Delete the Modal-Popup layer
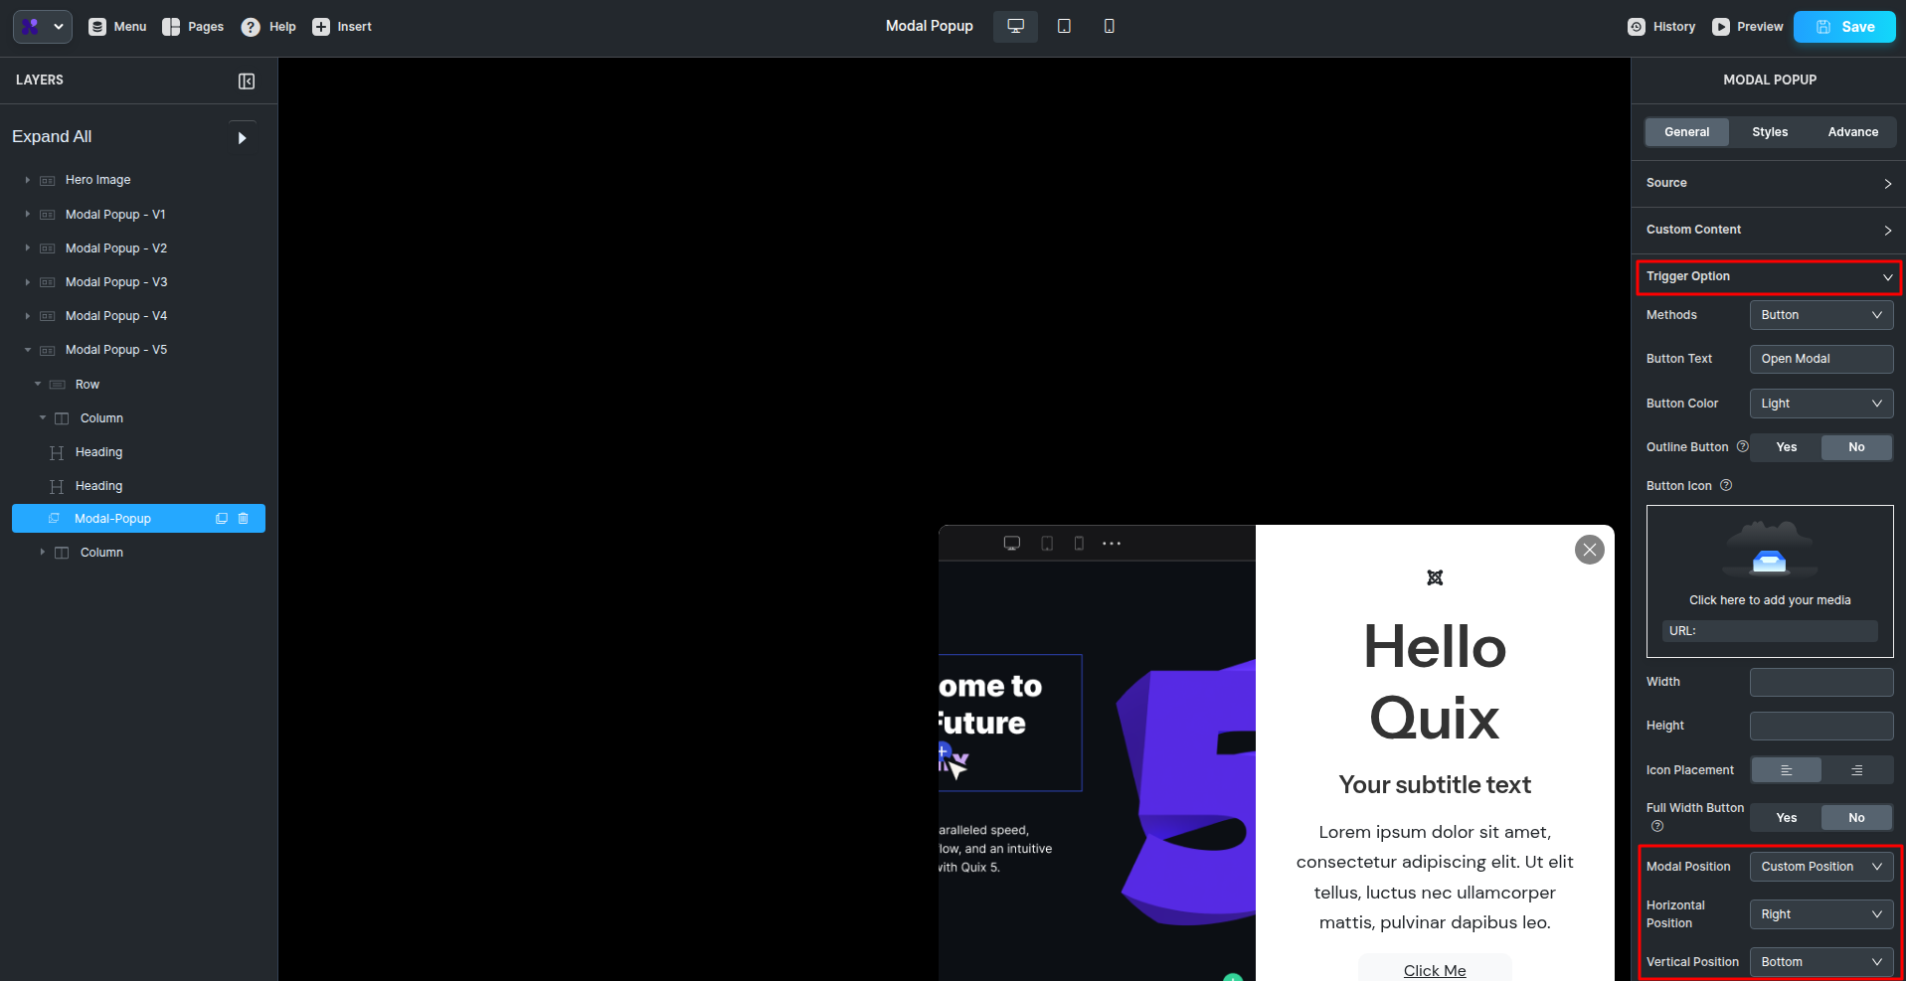Screen dimensions: 1906x981 tap(244, 519)
